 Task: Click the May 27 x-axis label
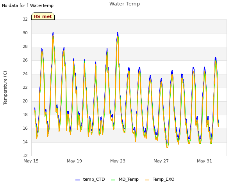[161, 161]
